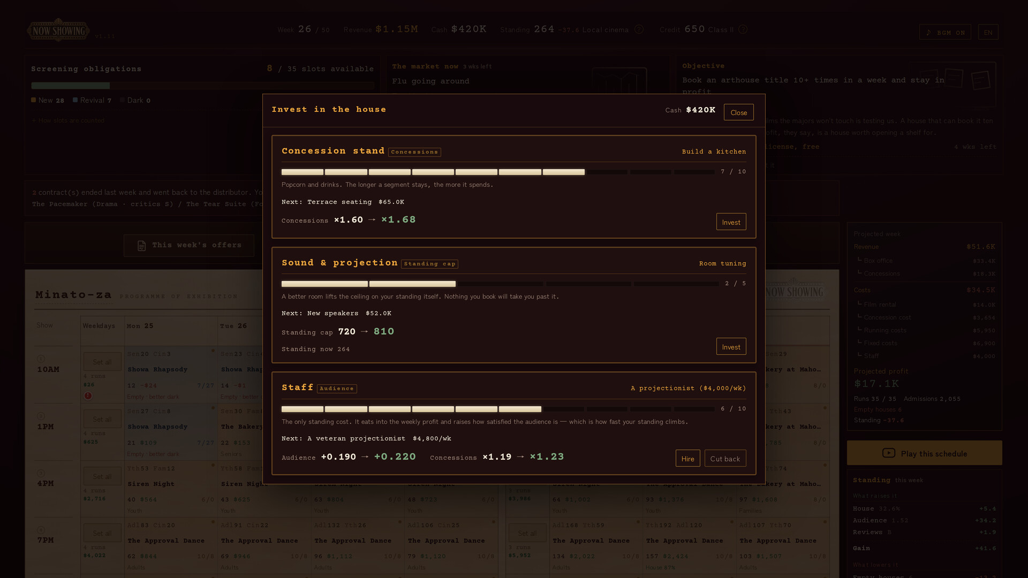Image resolution: width=1028 pixels, height=578 pixels.
Task: Click the Concessions tag badge
Action: (x=414, y=152)
